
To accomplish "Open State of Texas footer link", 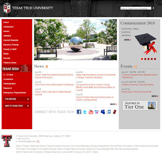I will [x=22, y=146].
